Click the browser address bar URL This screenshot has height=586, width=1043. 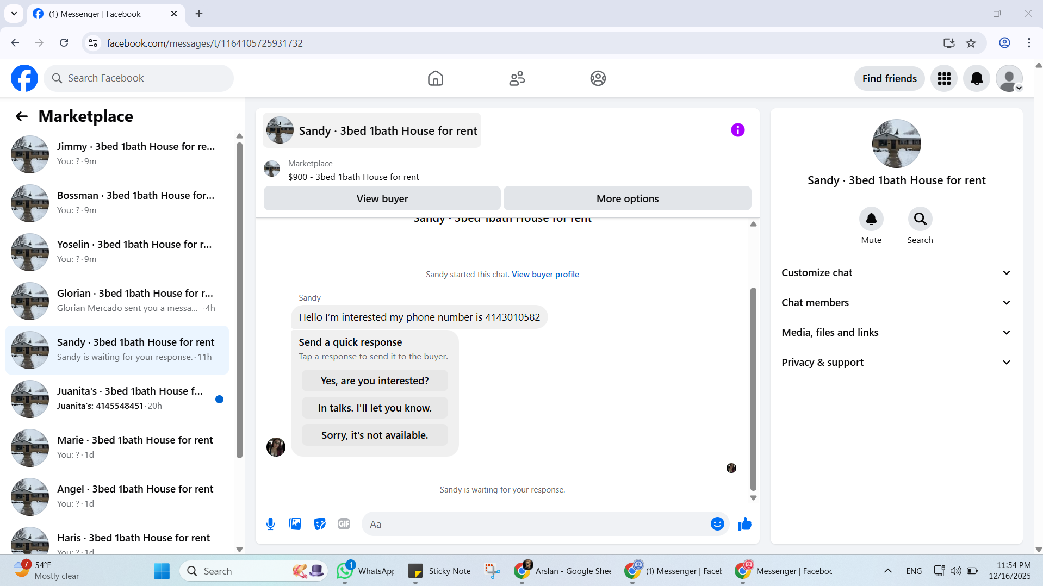(x=204, y=43)
